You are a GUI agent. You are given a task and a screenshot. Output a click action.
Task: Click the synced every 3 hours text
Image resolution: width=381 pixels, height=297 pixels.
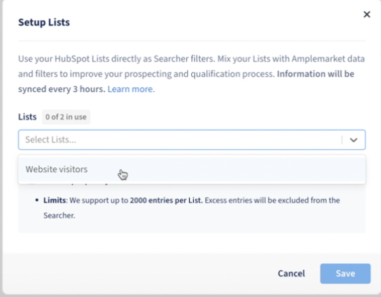tap(62, 90)
